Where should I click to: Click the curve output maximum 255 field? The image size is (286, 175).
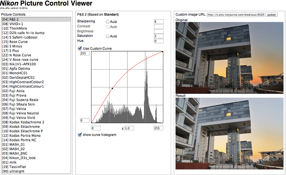click(x=85, y=53)
